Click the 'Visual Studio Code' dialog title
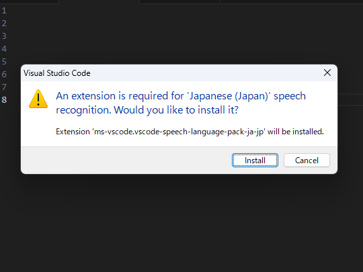The width and height of the screenshot is (363, 272). (x=57, y=73)
